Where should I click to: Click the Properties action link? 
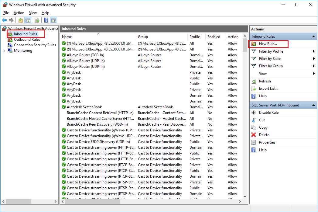tap(267, 142)
